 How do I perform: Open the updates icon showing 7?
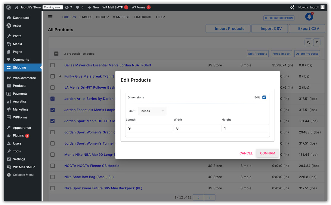coord(67,8)
